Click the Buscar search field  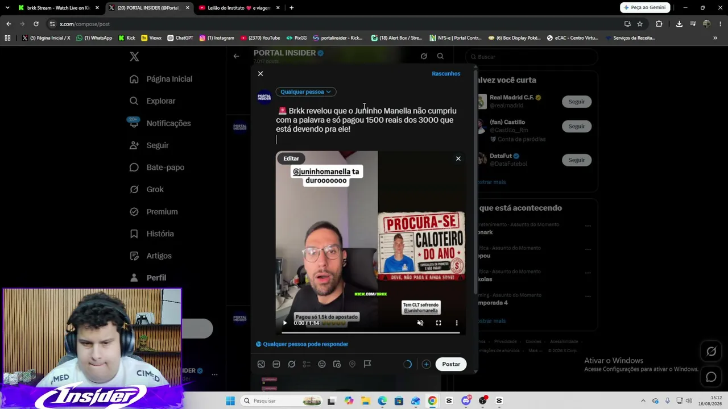[x=532, y=57]
